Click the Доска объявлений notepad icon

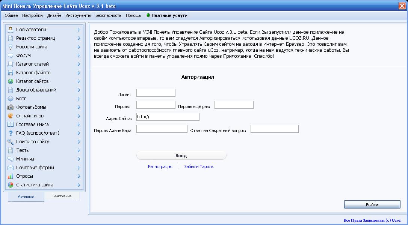tap(11, 90)
